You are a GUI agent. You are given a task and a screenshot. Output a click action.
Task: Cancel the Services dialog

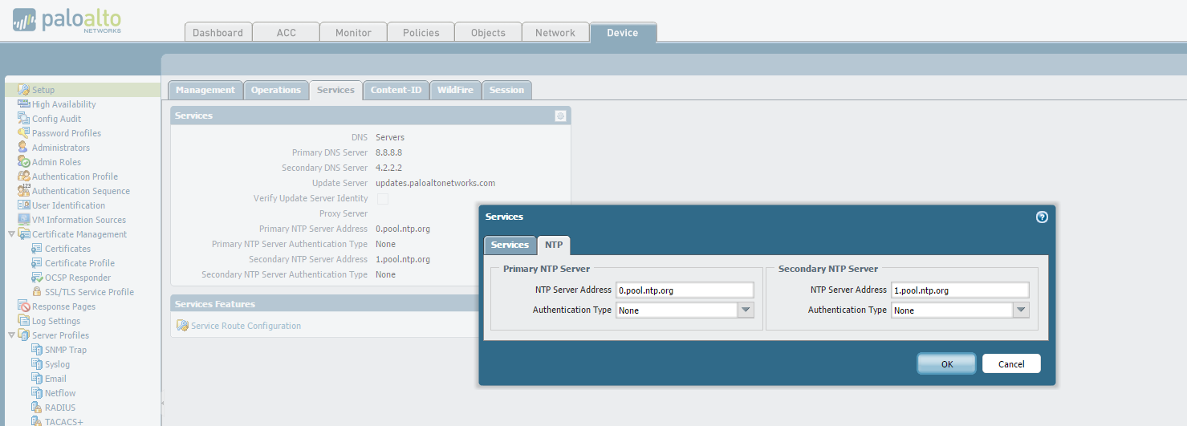(x=1011, y=363)
